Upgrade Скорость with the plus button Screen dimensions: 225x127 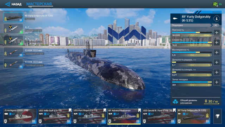click(217, 43)
